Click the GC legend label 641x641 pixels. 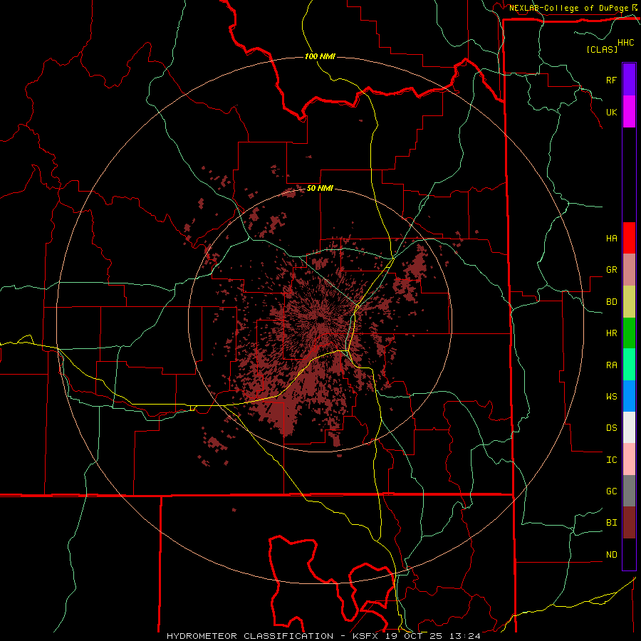pos(611,491)
